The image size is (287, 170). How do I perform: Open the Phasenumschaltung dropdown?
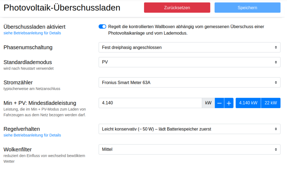189,47
